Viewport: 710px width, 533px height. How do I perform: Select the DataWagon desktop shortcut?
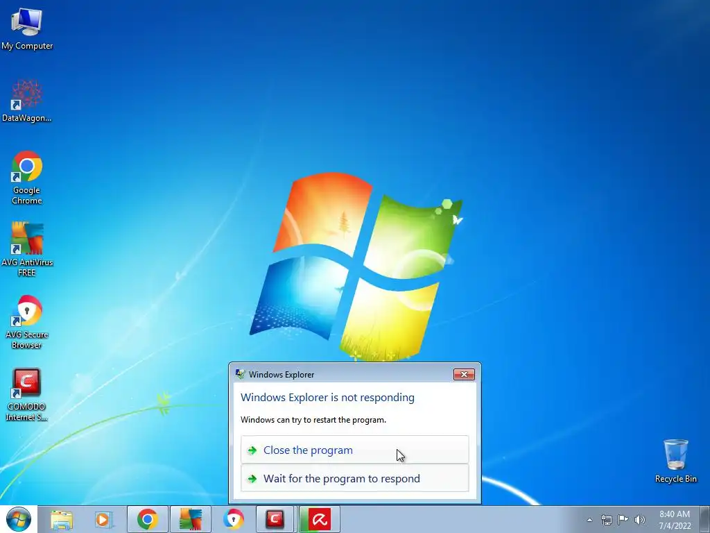pos(27,101)
